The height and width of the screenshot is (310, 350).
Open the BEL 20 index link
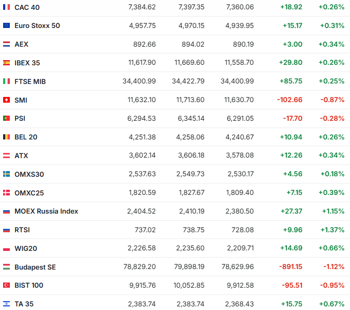pyautogui.click(x=26, y=137)
